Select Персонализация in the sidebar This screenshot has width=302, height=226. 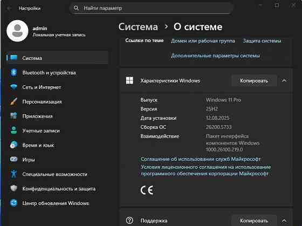pos(57,101)
